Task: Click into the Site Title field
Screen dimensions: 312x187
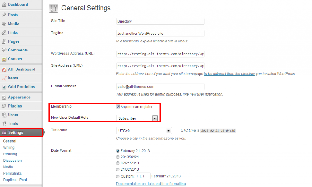Action: [x=160, y=21]
